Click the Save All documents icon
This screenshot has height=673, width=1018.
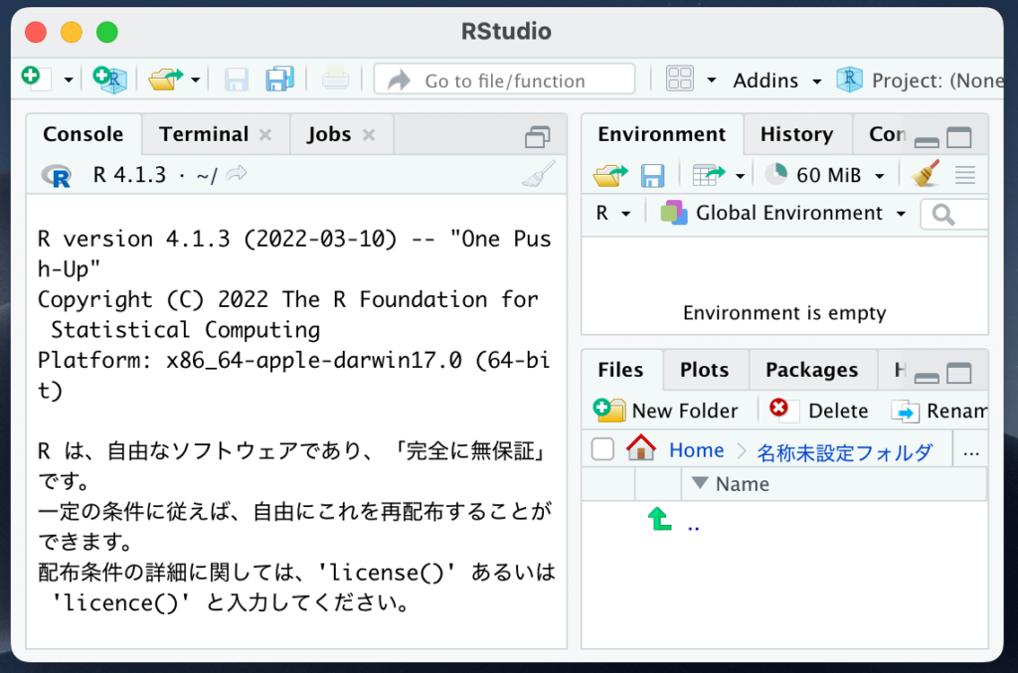click(279, 80)
